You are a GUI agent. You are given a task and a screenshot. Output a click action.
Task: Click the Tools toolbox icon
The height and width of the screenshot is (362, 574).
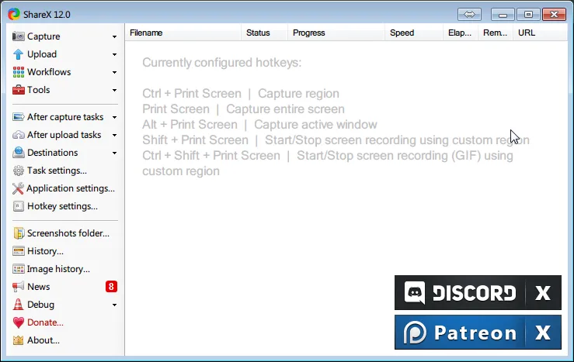pos(19,90)
